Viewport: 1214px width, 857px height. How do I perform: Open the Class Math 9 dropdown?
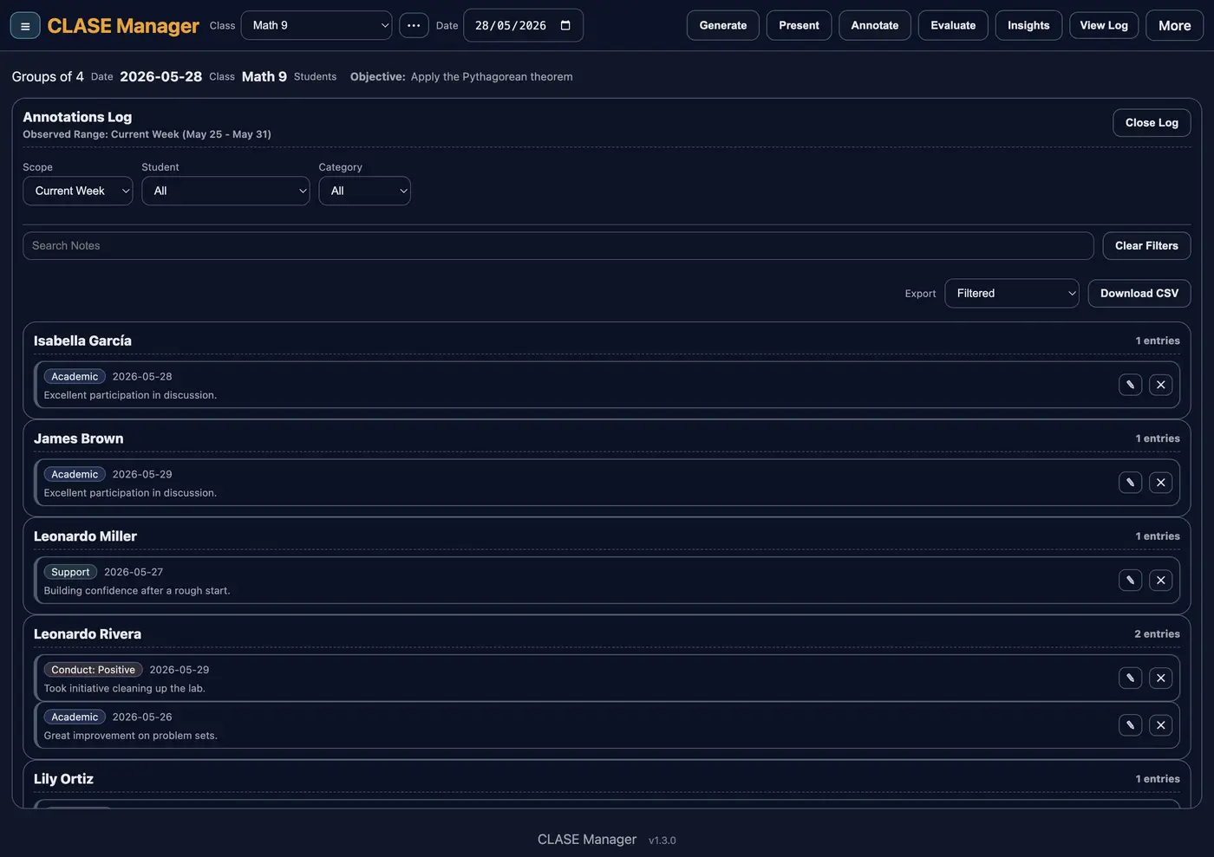point(317,25)
